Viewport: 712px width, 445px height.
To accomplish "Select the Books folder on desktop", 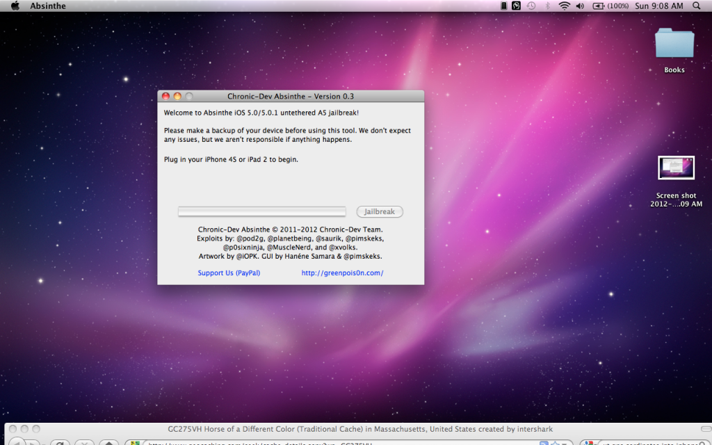I will pyautogui.click(x=674, y=42).
